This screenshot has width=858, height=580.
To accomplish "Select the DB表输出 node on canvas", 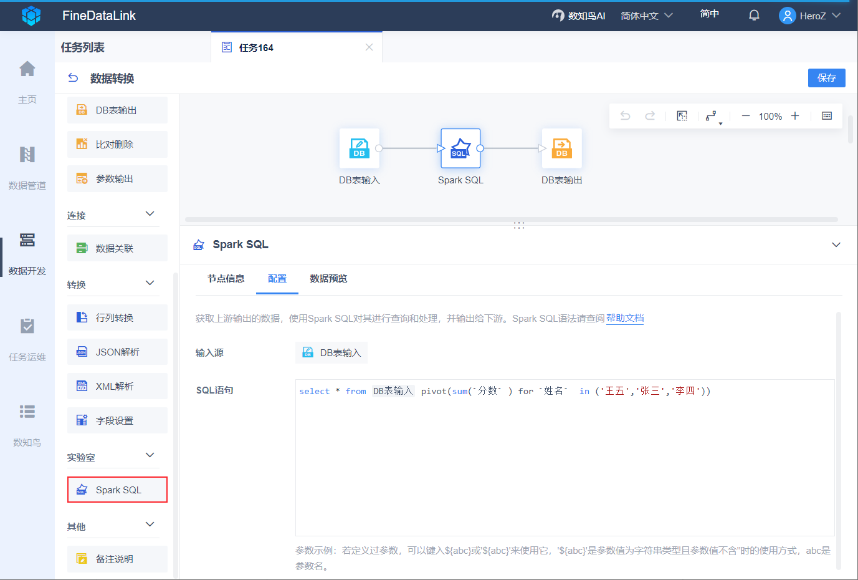I will 562,148.
